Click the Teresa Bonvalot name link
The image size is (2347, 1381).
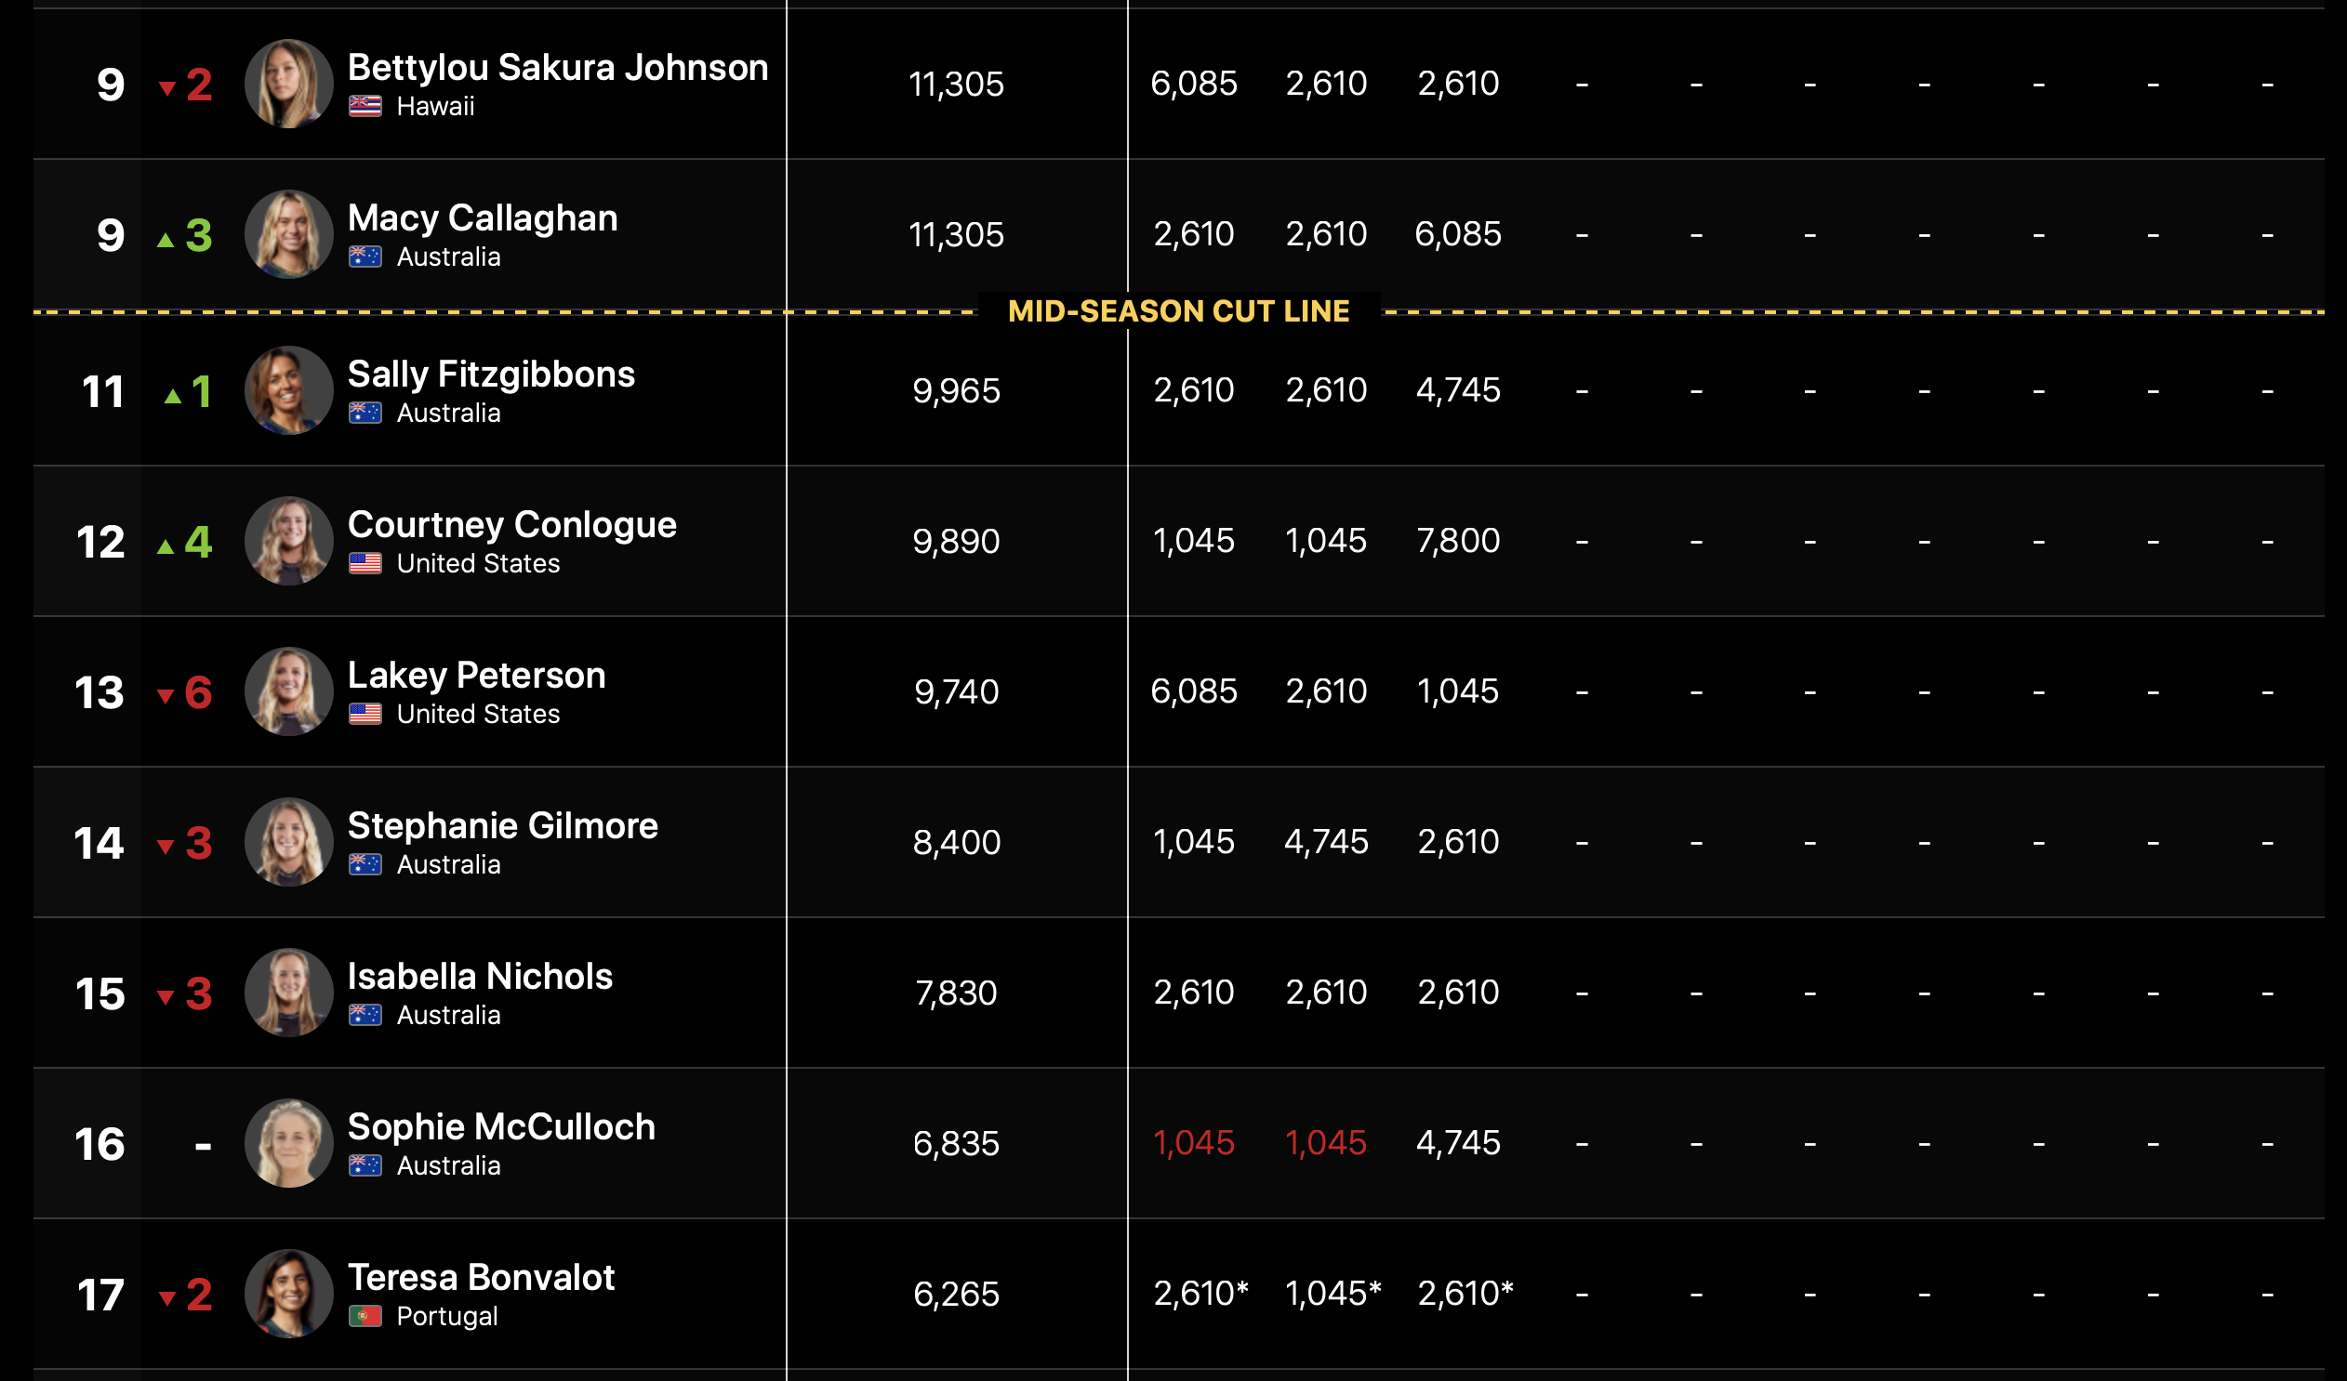tap(481, 1278)
